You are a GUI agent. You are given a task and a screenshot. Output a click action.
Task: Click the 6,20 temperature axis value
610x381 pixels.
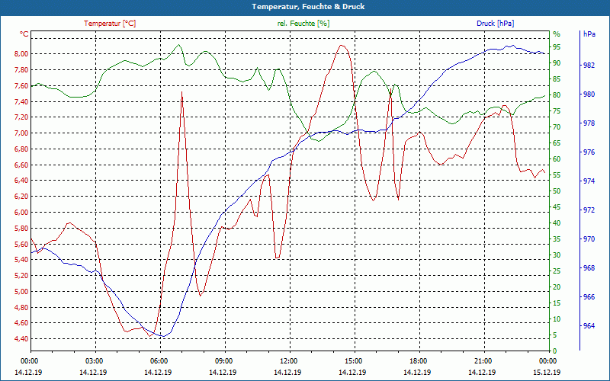pos(22,197)
